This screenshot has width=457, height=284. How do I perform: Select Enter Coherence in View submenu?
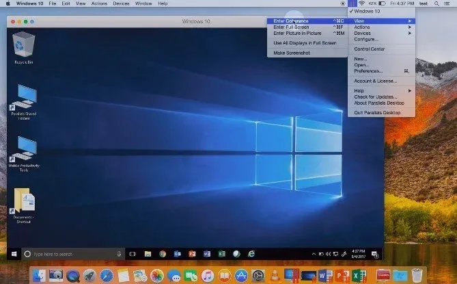[307, 21]
